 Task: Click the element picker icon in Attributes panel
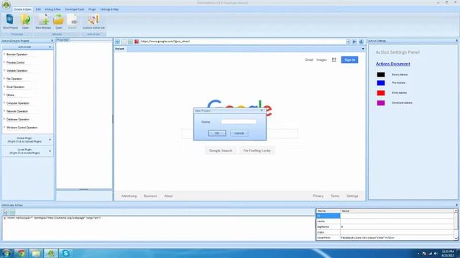click(x=6, y=212)
